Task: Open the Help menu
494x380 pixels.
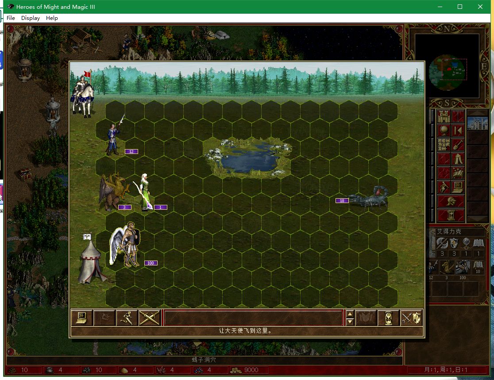Action: [x=52, y=18]
